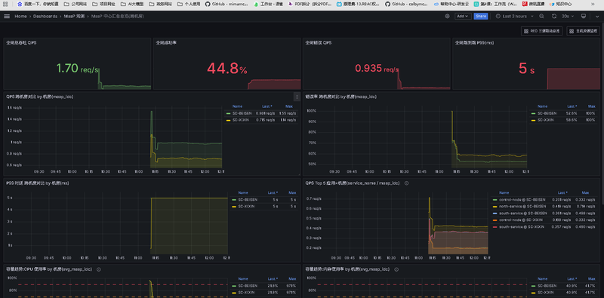Image resolution: width=604 pixels, height=298 pixels.
Task: Open the browser apps grid icon in bookmarks bar
Action: click(x=7, y=5)
